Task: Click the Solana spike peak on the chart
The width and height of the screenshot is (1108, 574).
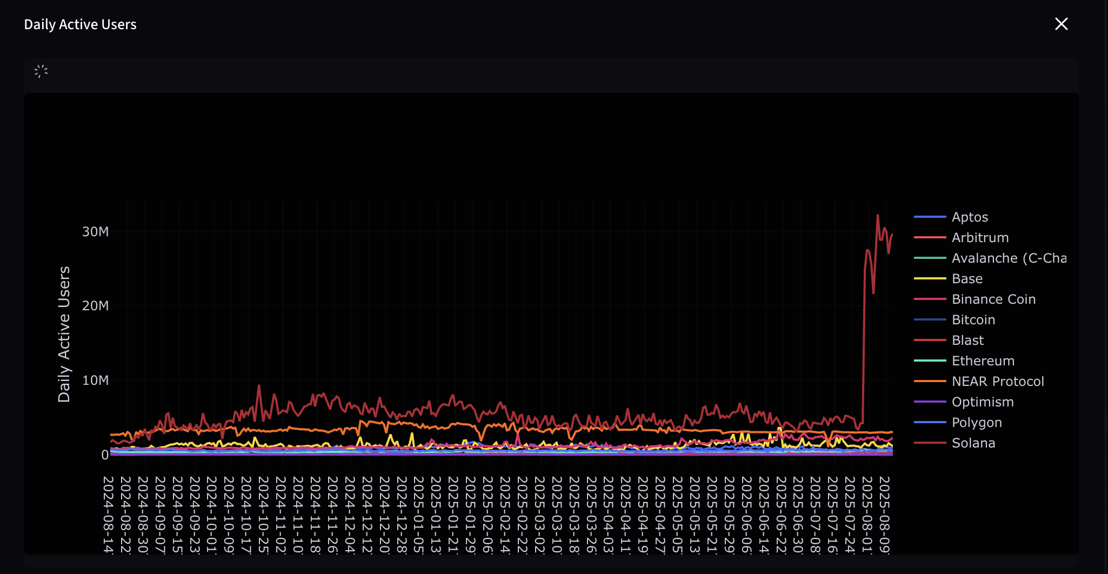Action: [878, 215]
